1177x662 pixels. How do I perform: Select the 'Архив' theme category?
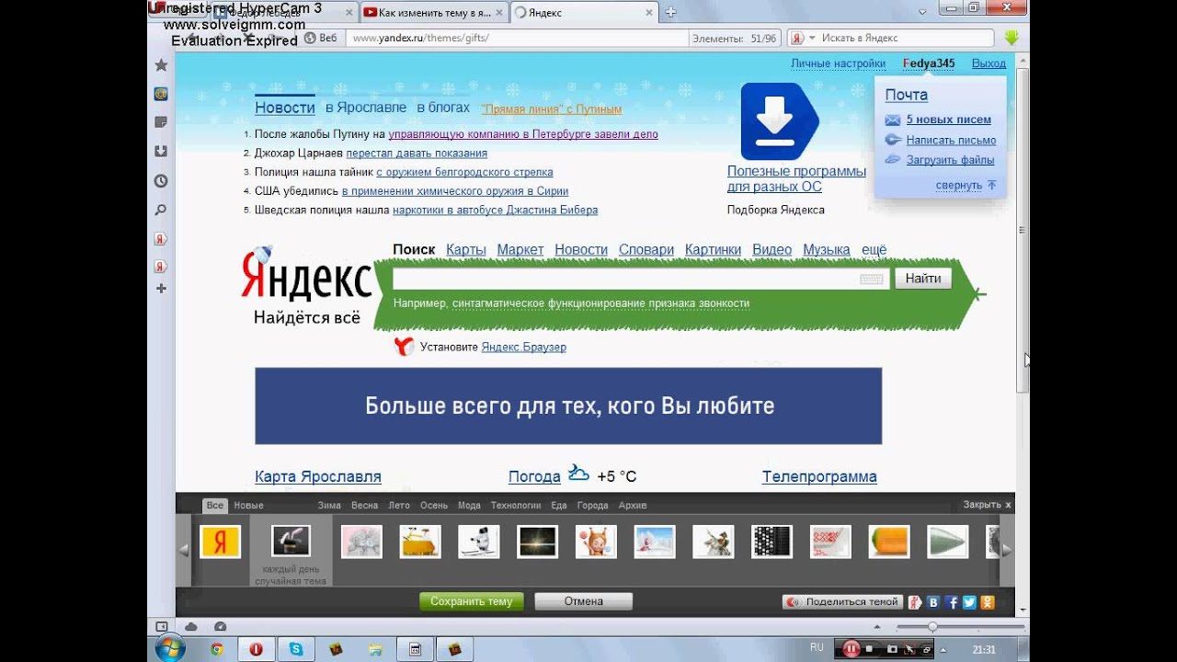pos(633,505)
